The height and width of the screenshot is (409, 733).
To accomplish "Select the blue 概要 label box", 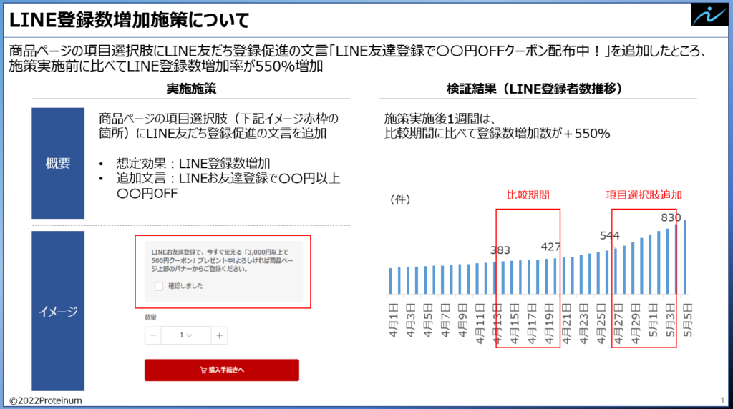I will point(58,163).
